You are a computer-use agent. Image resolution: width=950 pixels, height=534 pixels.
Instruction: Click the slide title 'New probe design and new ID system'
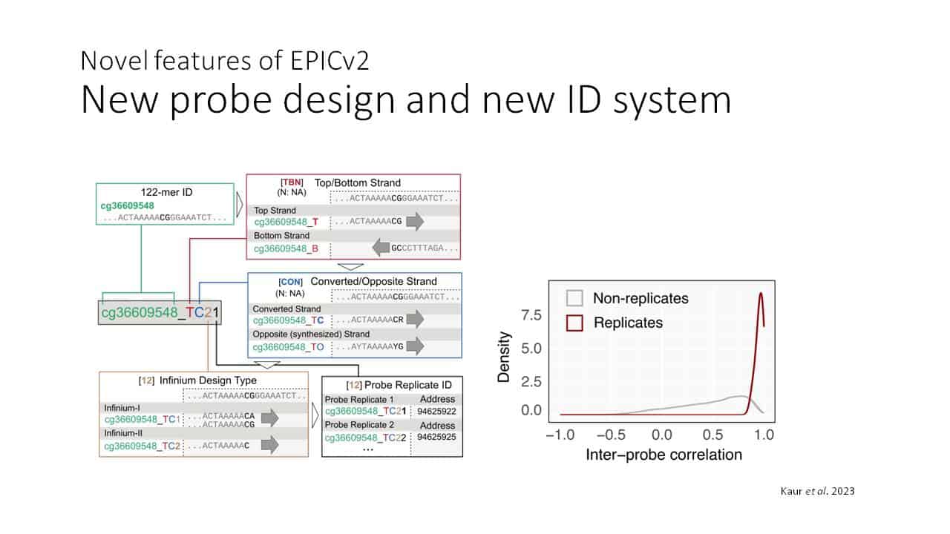coord(405,99)
